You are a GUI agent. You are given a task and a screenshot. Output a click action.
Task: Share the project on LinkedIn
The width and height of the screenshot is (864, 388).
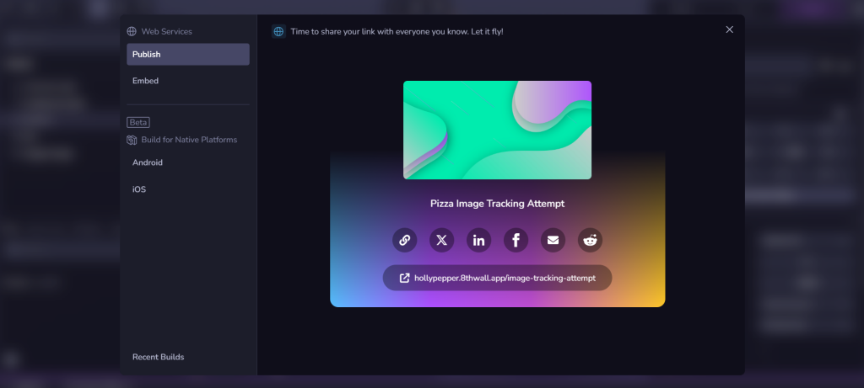(478, 240)
